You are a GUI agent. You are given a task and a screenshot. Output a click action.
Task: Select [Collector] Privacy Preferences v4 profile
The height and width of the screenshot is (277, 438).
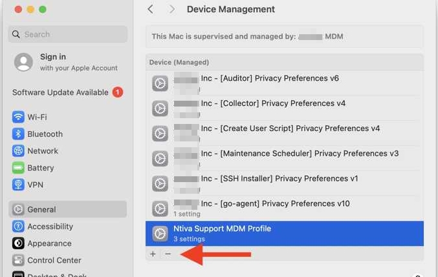(285, 108)
